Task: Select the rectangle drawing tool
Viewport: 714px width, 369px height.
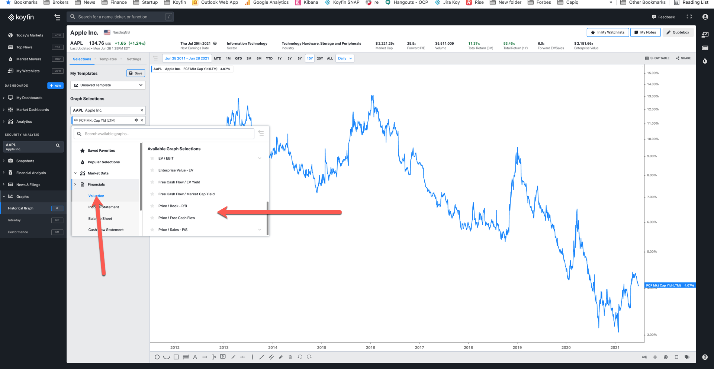Action: (x=176, y=357)
